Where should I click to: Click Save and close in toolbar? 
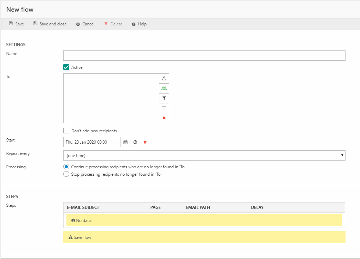pos(50,24)
